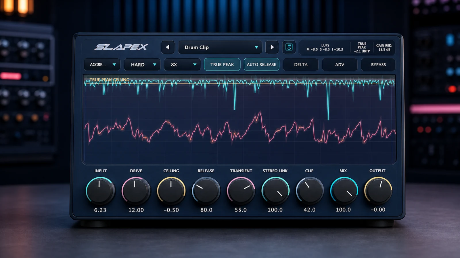Open the HARD clip type dropdown
This screenshot has height=258, width=460.
coord(142,64)
